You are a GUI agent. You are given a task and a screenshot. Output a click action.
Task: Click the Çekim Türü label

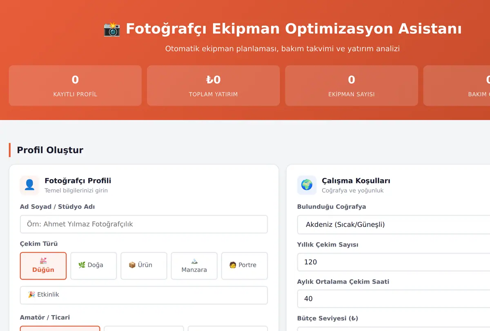pos(39,244)
